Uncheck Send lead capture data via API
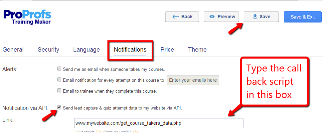This screenshot has width=323, height=134. [59, 108]
